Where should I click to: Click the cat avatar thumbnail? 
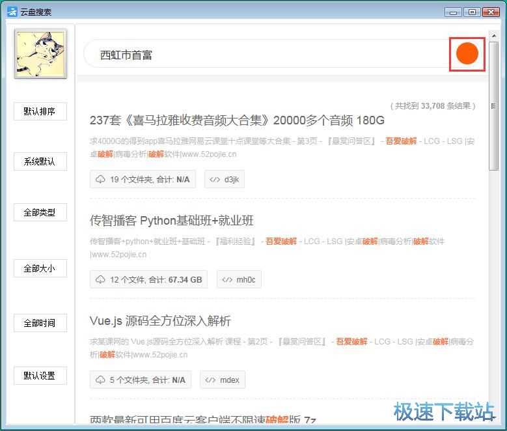tap(40, 54)
